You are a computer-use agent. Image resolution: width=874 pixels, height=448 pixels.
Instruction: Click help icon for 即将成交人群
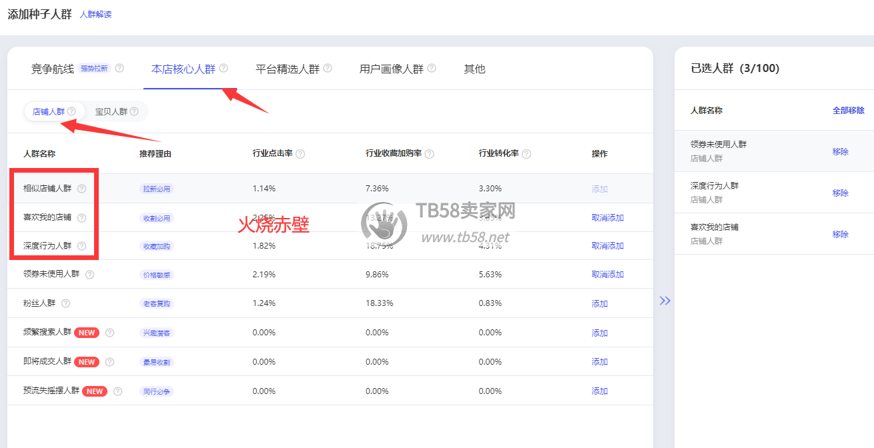click(x=110, y=362)
